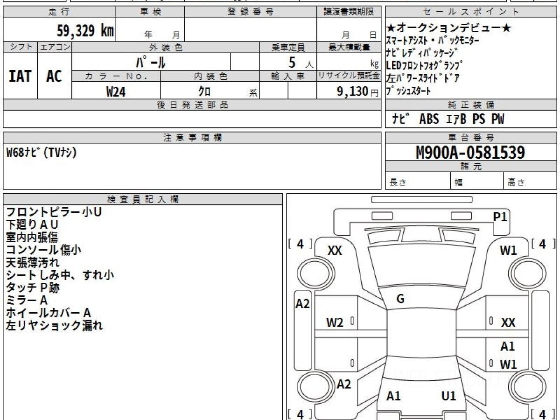Click inspector note 下廻りAU

[x=32, y=225]
